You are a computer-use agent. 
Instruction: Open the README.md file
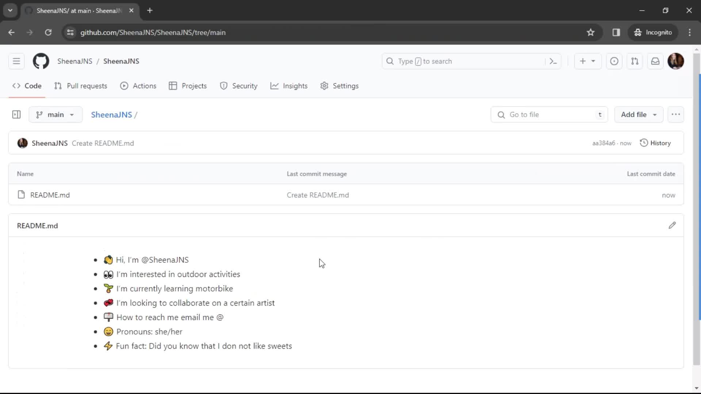click(x=50, y=194)
